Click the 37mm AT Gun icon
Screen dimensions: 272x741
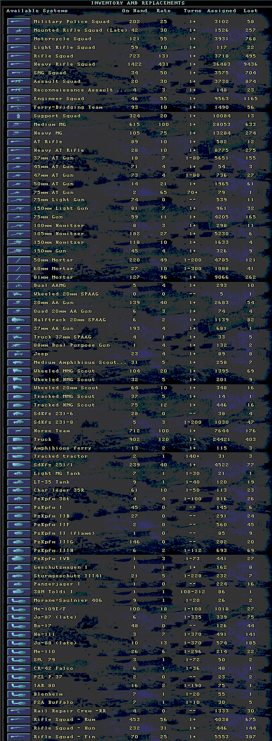pos(19,158)
